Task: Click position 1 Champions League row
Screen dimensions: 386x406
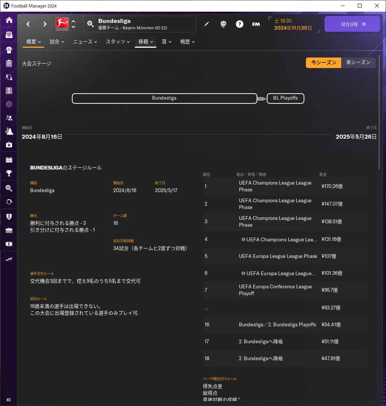Action: coord(285,186)
